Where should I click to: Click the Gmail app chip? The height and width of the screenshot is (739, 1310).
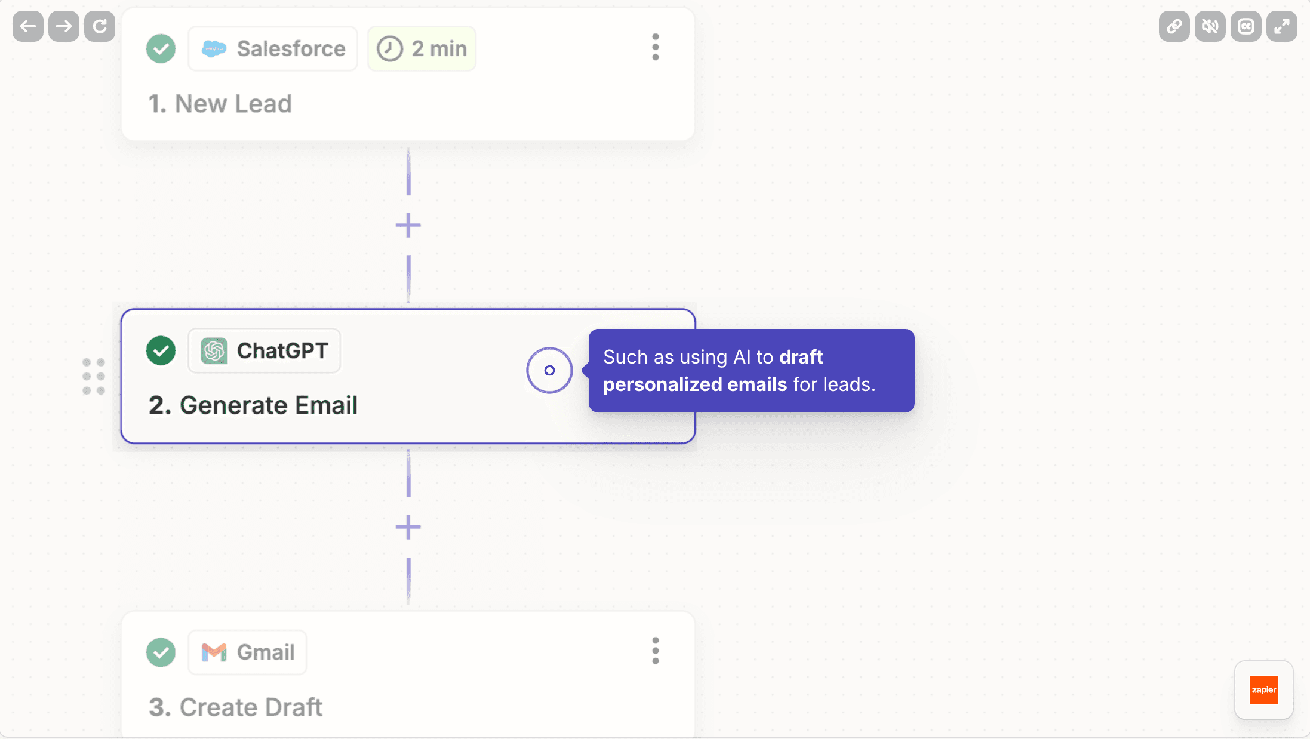click(247, 652)
